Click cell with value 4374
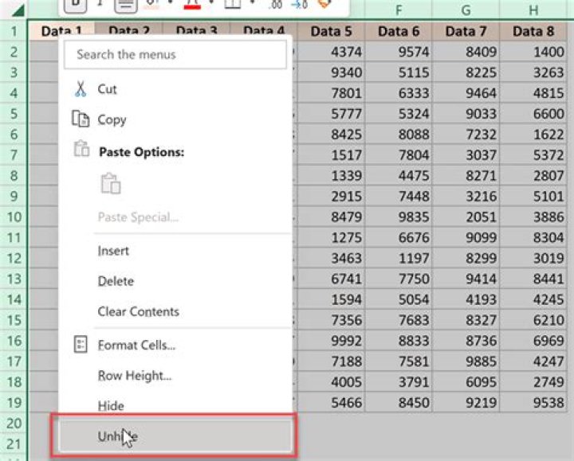 click(x=331, y=52)
